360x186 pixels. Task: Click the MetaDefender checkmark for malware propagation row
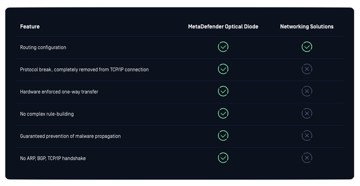coord(223,136)
